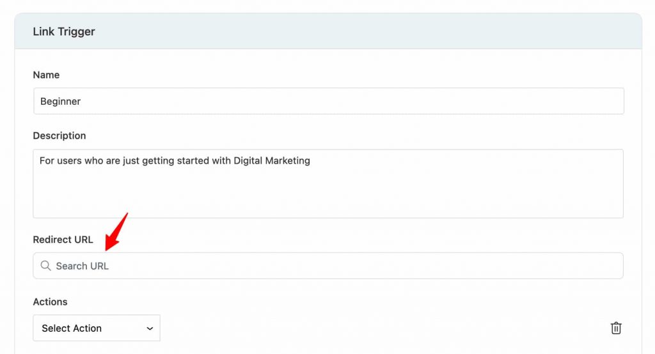Click the chevron arrow of Select Action
The height and width of the screenshot is (354, 655).
pyautogui.click(x=150, y=328)
